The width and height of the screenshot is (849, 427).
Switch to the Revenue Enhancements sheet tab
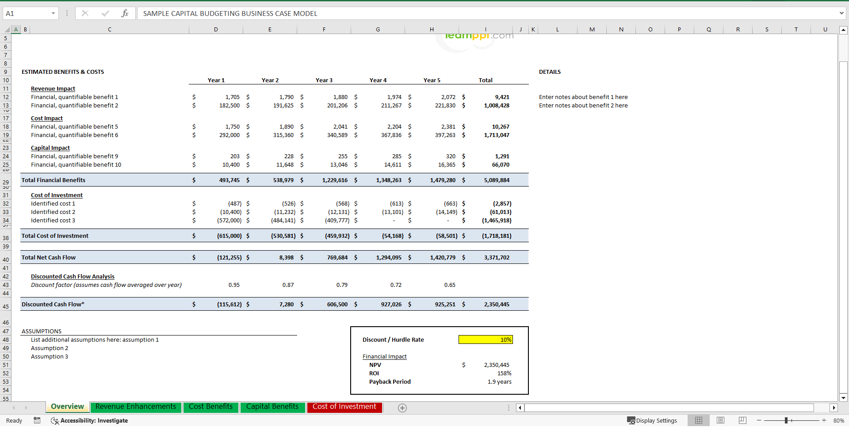[x=136, y=407]
